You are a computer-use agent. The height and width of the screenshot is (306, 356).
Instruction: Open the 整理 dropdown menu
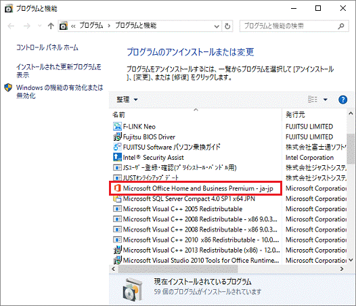(x=127, y=100)
